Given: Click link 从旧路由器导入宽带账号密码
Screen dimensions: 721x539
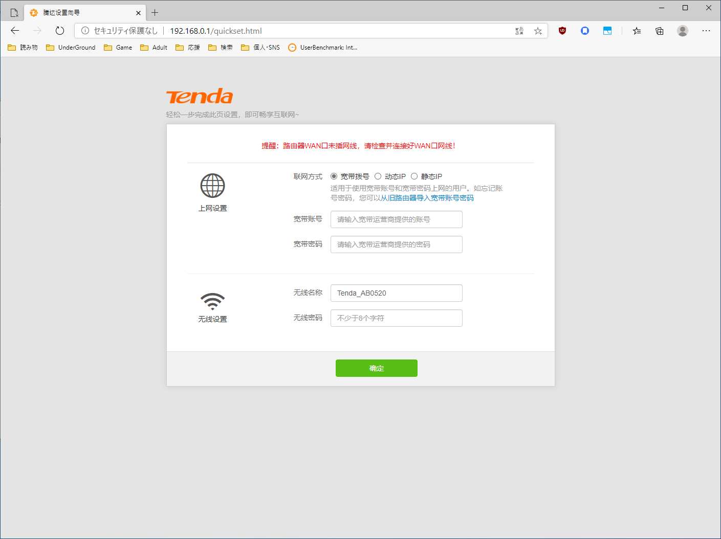Looking at the screenshot, I should point(427,198).
